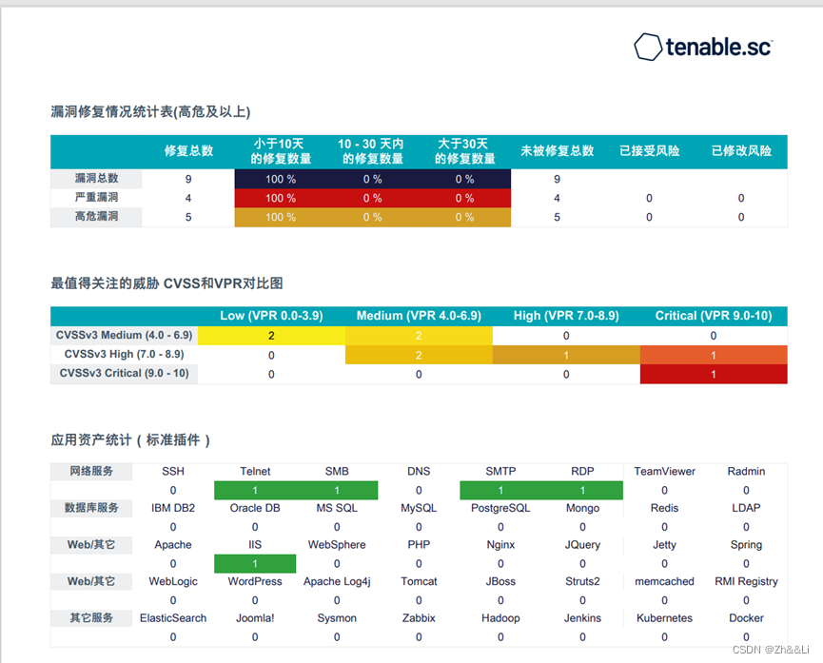Viewport: 823px width, 663px height.
Task: Click the 大于30天的修复数量 column header
Action: click(464, 151)
